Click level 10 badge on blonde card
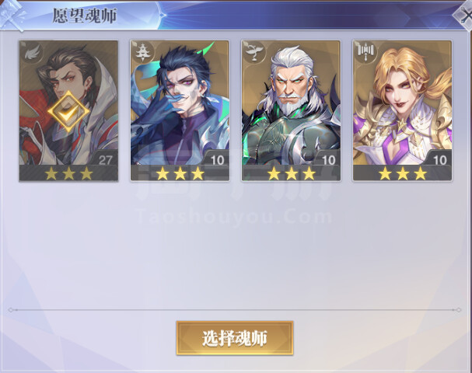 (439, 159)
